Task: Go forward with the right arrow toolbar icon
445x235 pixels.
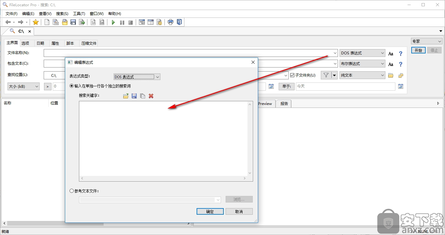Action: (x=21, y=22)
